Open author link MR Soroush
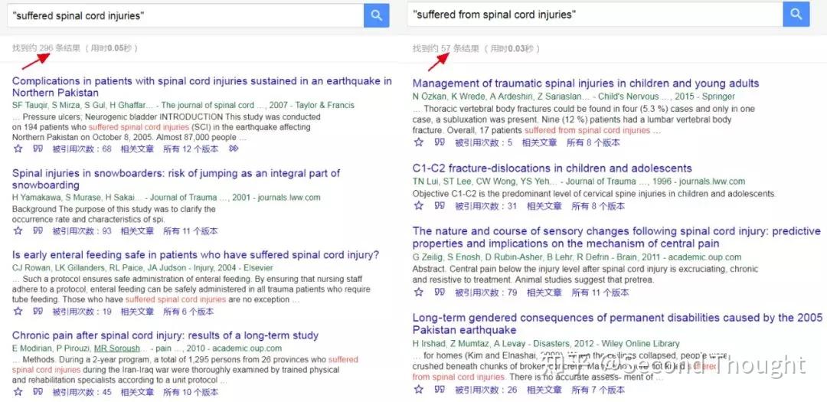Viewport: 827px width, 402px height. [117, 348]
